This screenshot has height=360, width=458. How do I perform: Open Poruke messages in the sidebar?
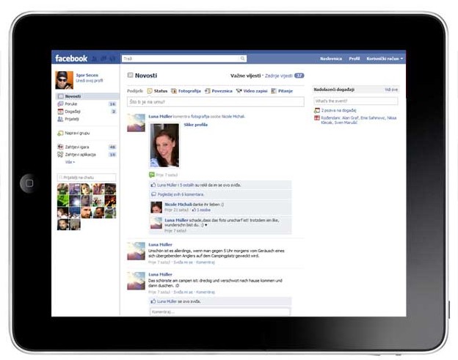pyautogui.click(x=72, y=104)
